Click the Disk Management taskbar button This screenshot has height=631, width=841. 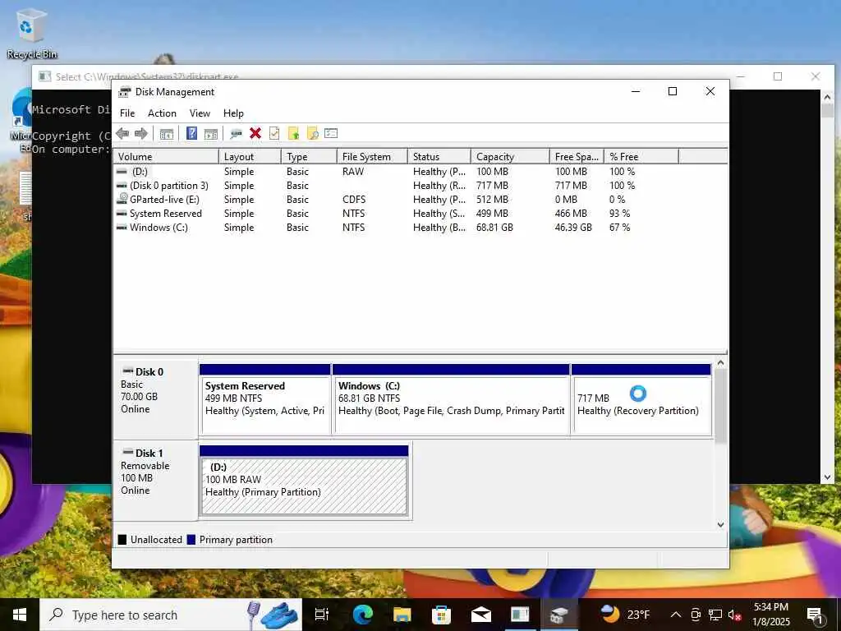point(558,615)
